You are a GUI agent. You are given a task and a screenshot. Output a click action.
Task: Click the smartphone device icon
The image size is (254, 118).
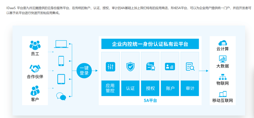[x=61, y=61]
